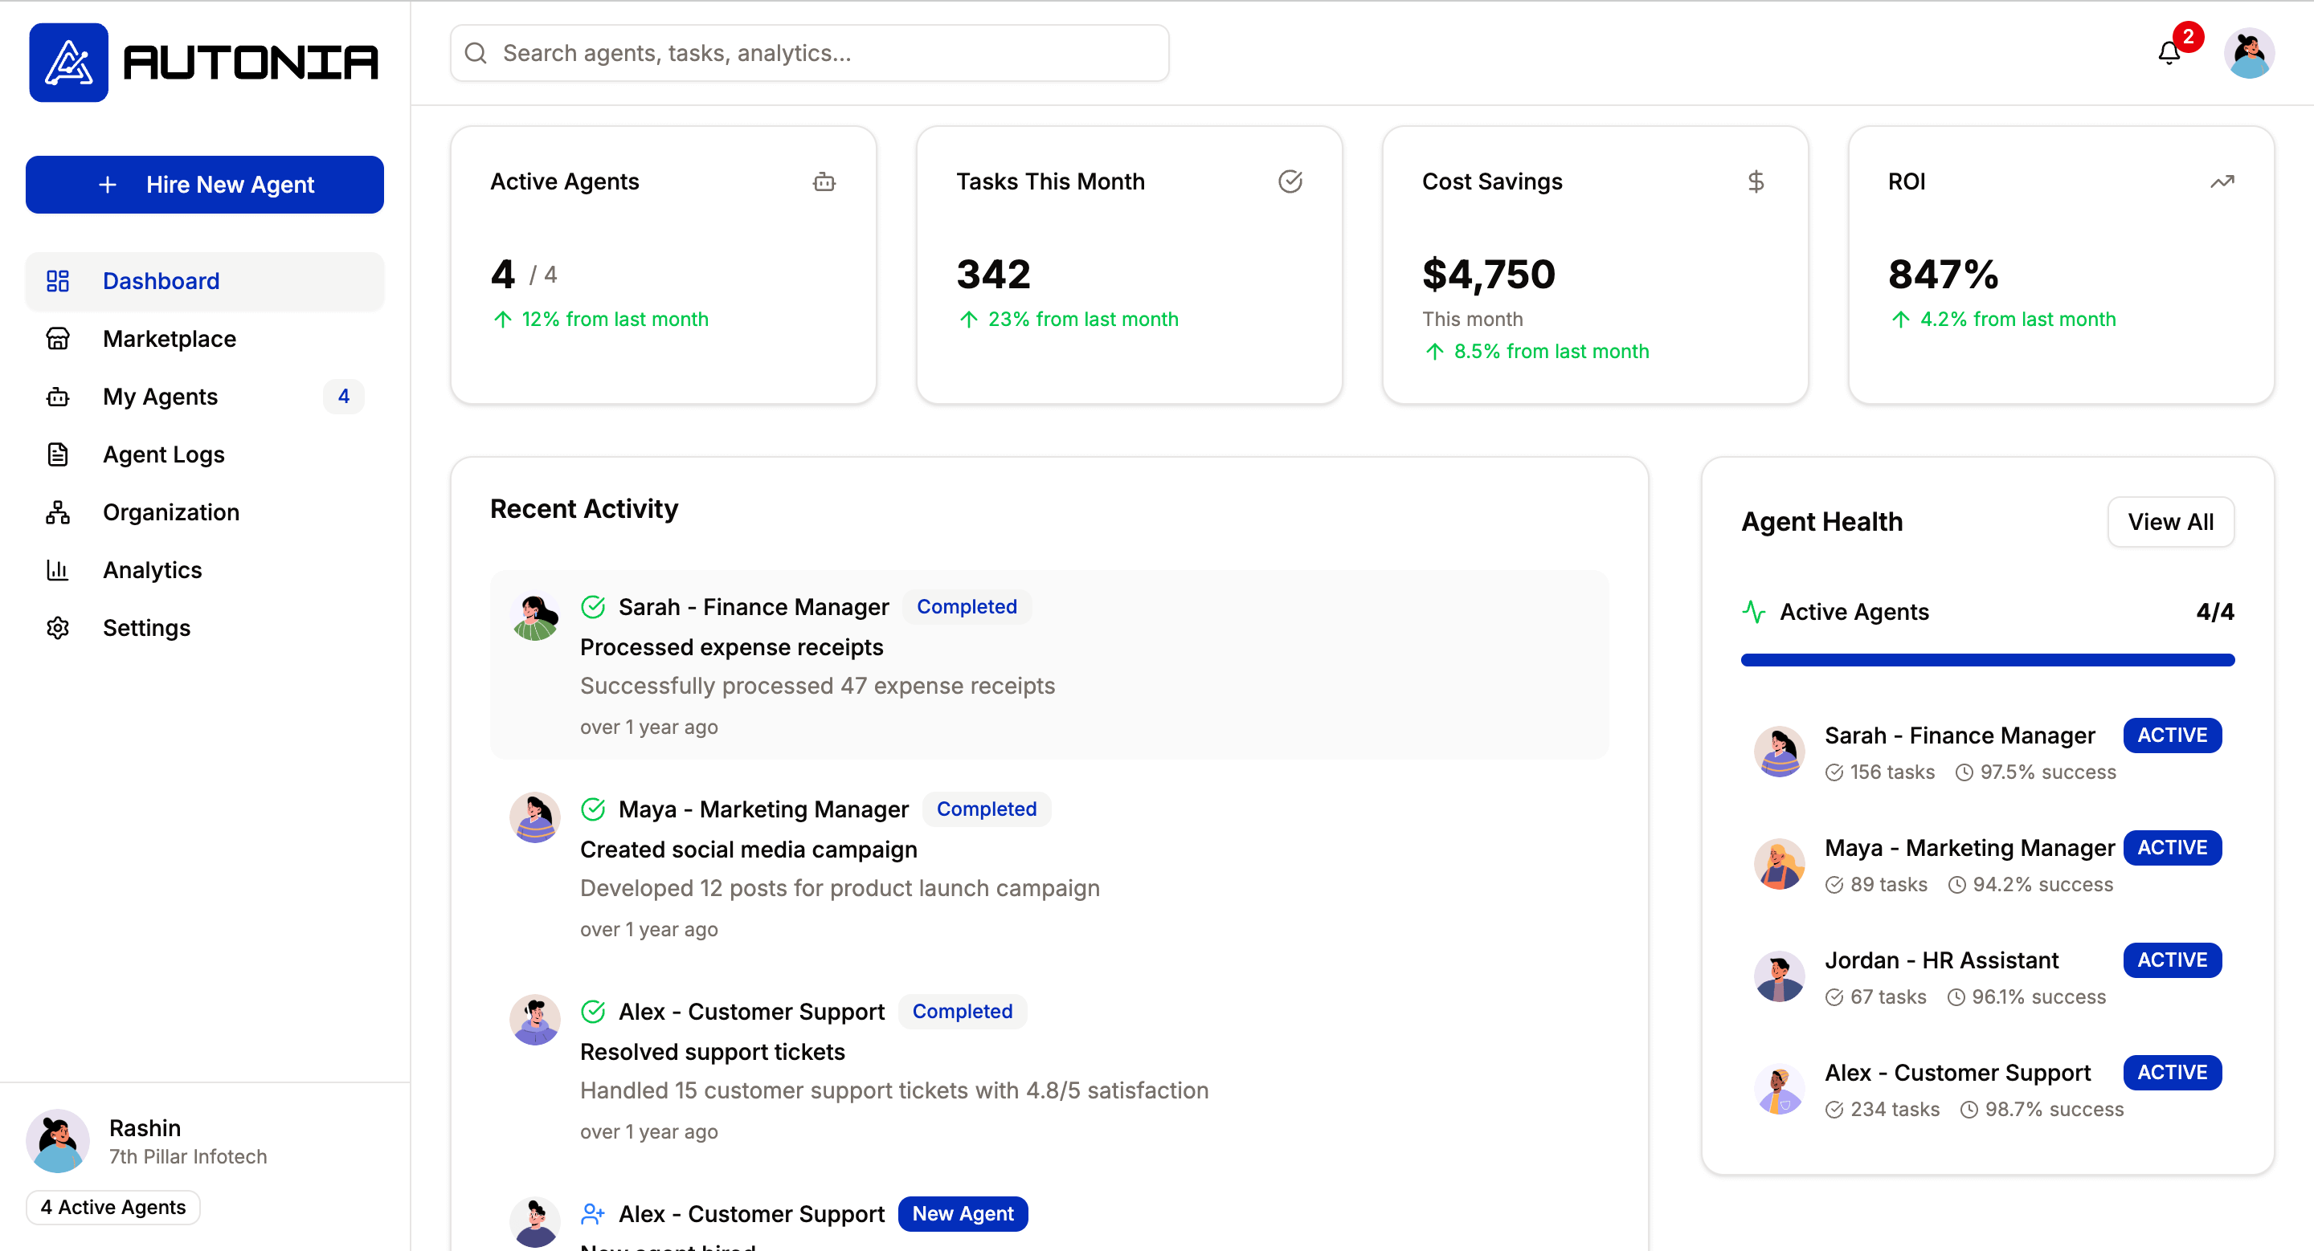This screenshot has height=1251, width=2314.
Task: Click the Analytics bar chart icon
Action: [x=58, y=570]
